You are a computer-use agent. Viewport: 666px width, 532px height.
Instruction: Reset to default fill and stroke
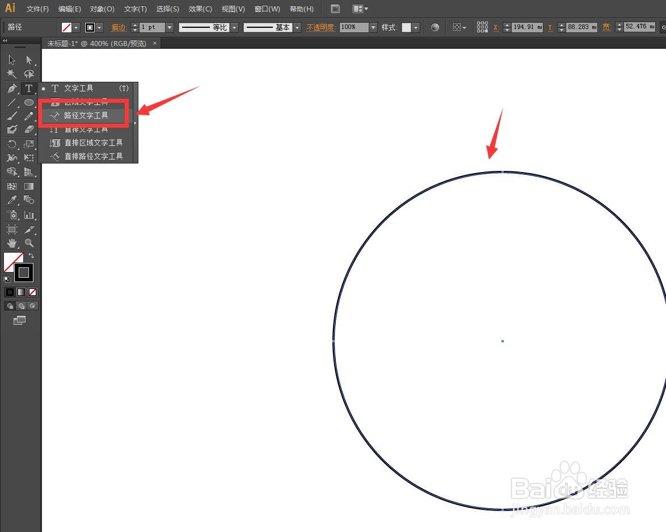6,279
